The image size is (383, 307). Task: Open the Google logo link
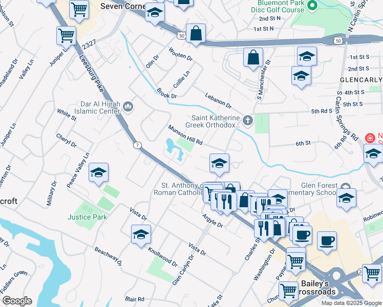[17, 301]
